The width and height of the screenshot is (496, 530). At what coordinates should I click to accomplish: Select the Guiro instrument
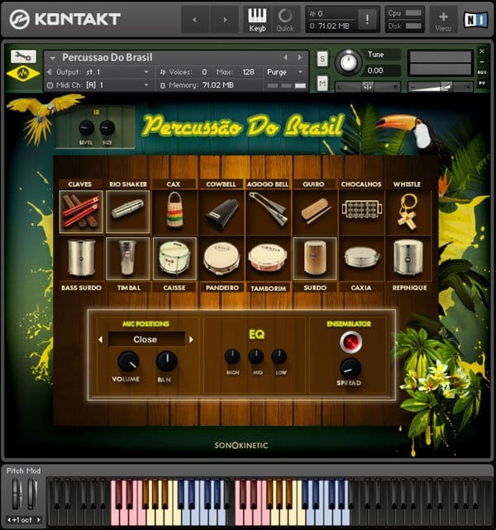(x=315, y=212)
